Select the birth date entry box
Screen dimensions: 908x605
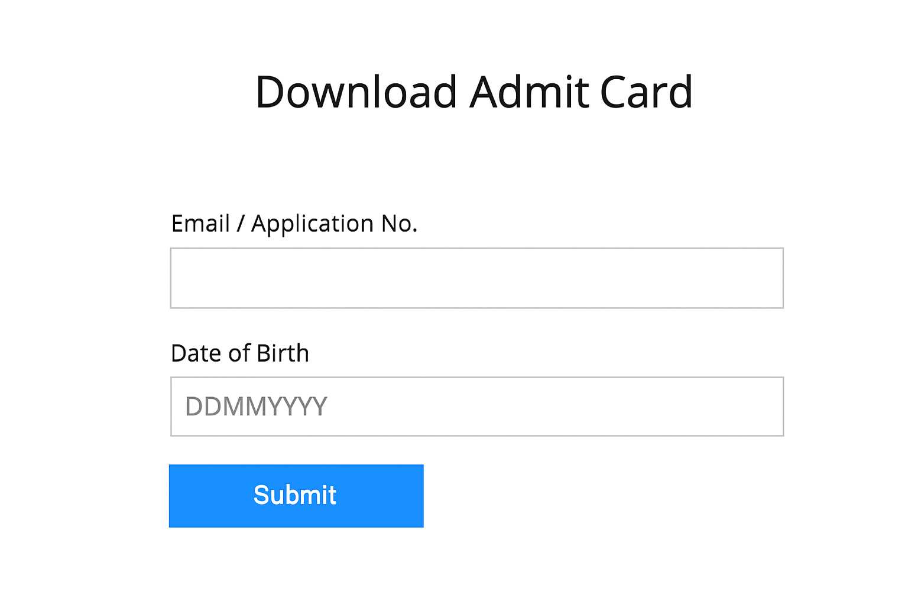[476, 406]
